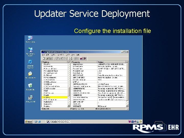Select the ODBCDataSource table entry
Viewport: 184px width, 138px height.
pos(55,82)
